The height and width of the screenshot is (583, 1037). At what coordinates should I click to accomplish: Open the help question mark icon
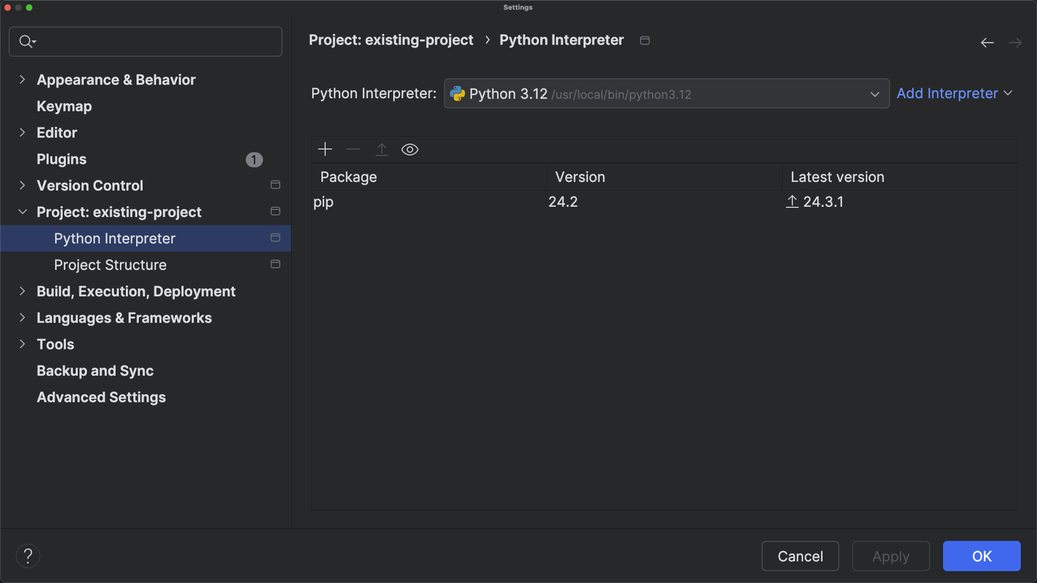(x=28, y=555)
